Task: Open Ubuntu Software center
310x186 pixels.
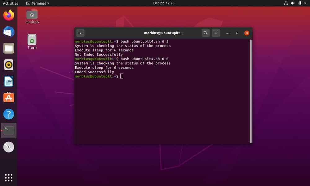Action: [x=8, y=97]
